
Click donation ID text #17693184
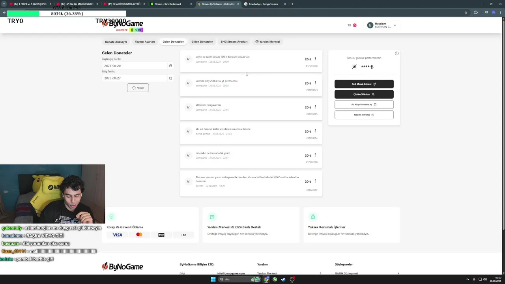[312, 138]
